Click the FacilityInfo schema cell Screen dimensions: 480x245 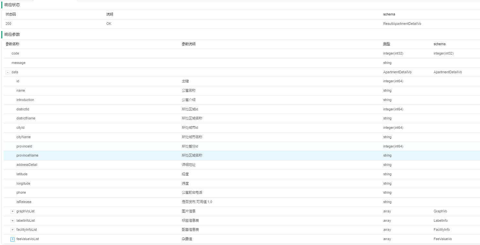pyautogui.click(x=442, y=230)
